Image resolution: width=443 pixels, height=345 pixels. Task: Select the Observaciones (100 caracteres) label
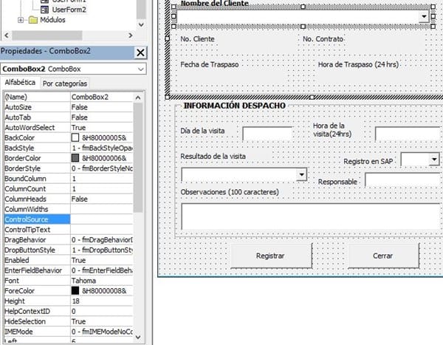point(230,192)
